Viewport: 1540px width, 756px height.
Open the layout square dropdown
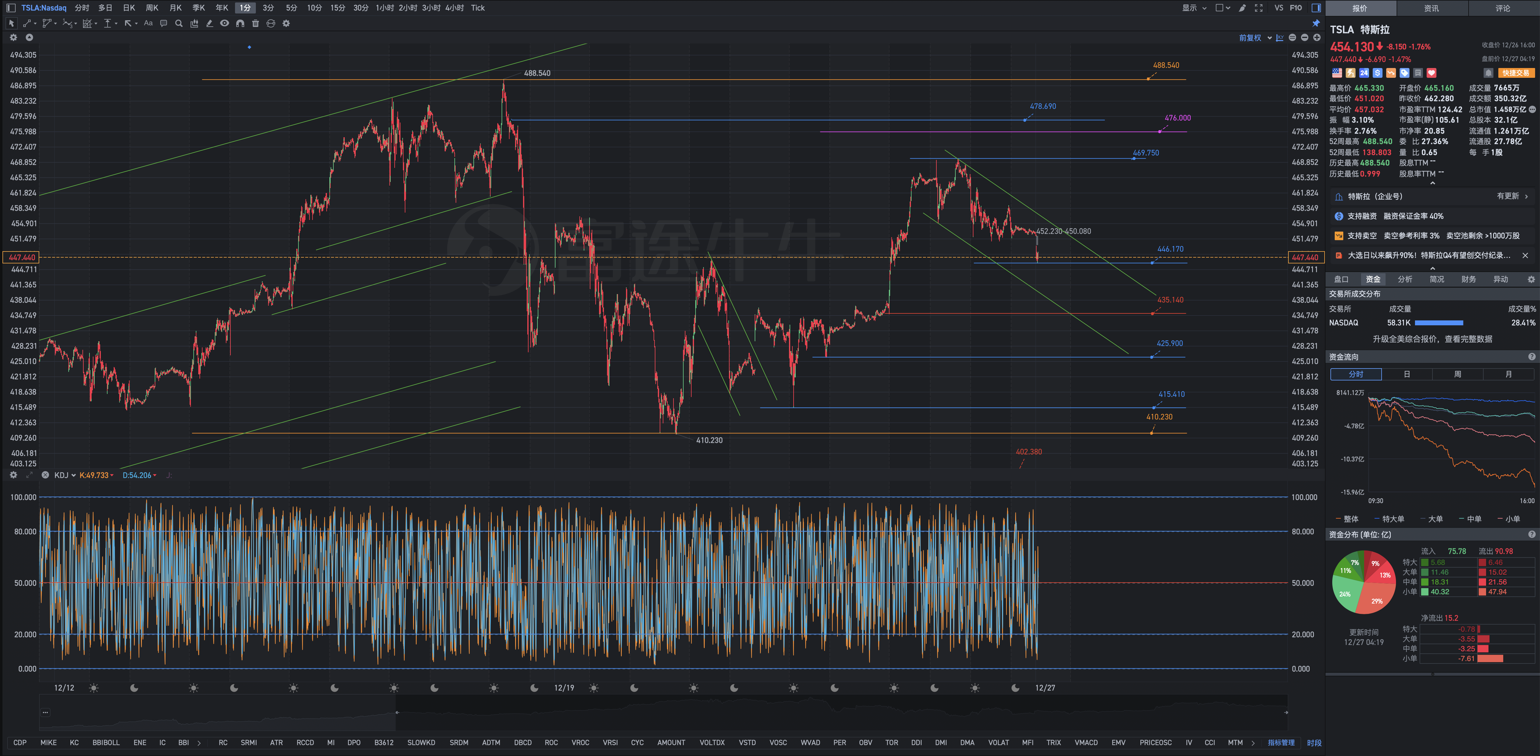[x=1223, y=8]
